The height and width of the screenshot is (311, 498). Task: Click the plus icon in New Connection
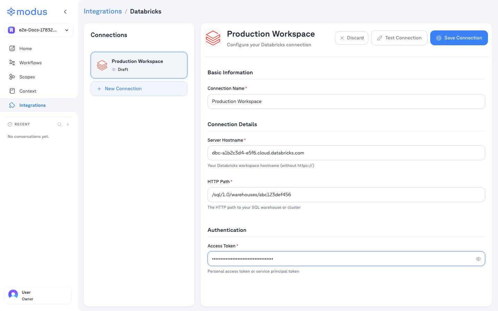tap(99, 89)
